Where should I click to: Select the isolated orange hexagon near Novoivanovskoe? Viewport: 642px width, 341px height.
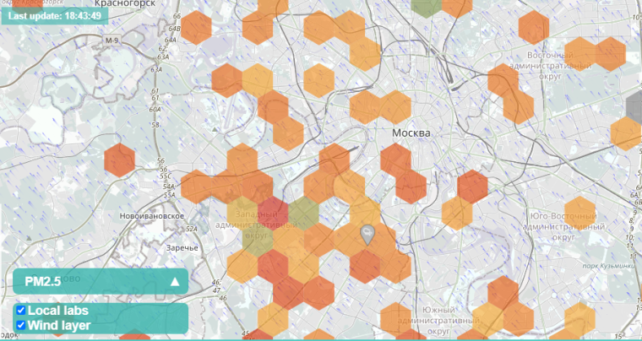[x=120, y=160]
